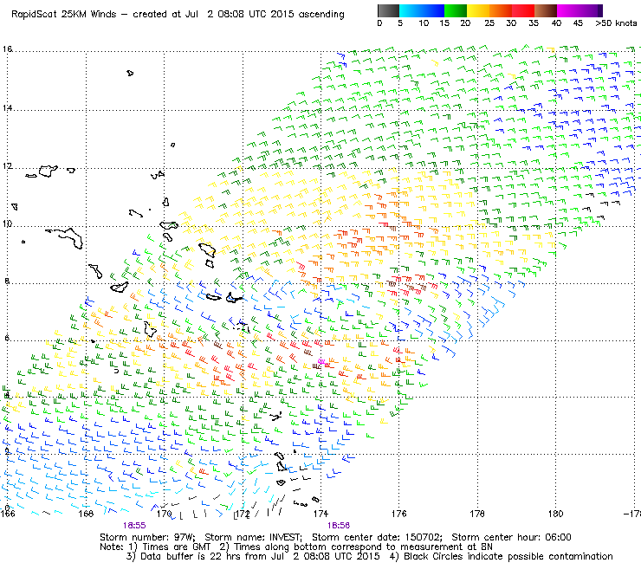Click the gray 0–5 knots legend segment
This screenshot has width=641, height=563.
pyautogui.click(x=388, y=10)
